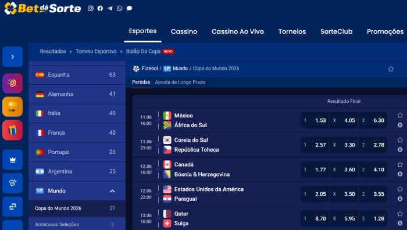Open the gift box sidebar icon

[12, 130]
